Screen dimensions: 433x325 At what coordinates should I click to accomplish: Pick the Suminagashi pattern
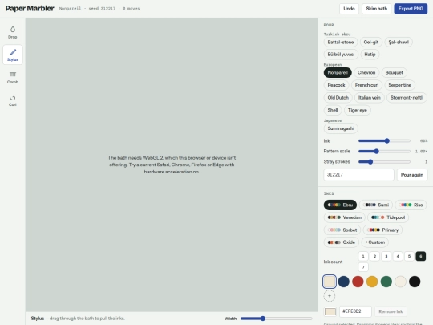click(341, 128)
